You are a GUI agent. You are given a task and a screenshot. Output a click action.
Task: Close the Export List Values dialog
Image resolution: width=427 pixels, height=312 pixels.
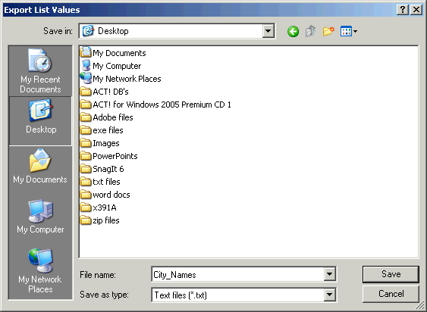416,10
